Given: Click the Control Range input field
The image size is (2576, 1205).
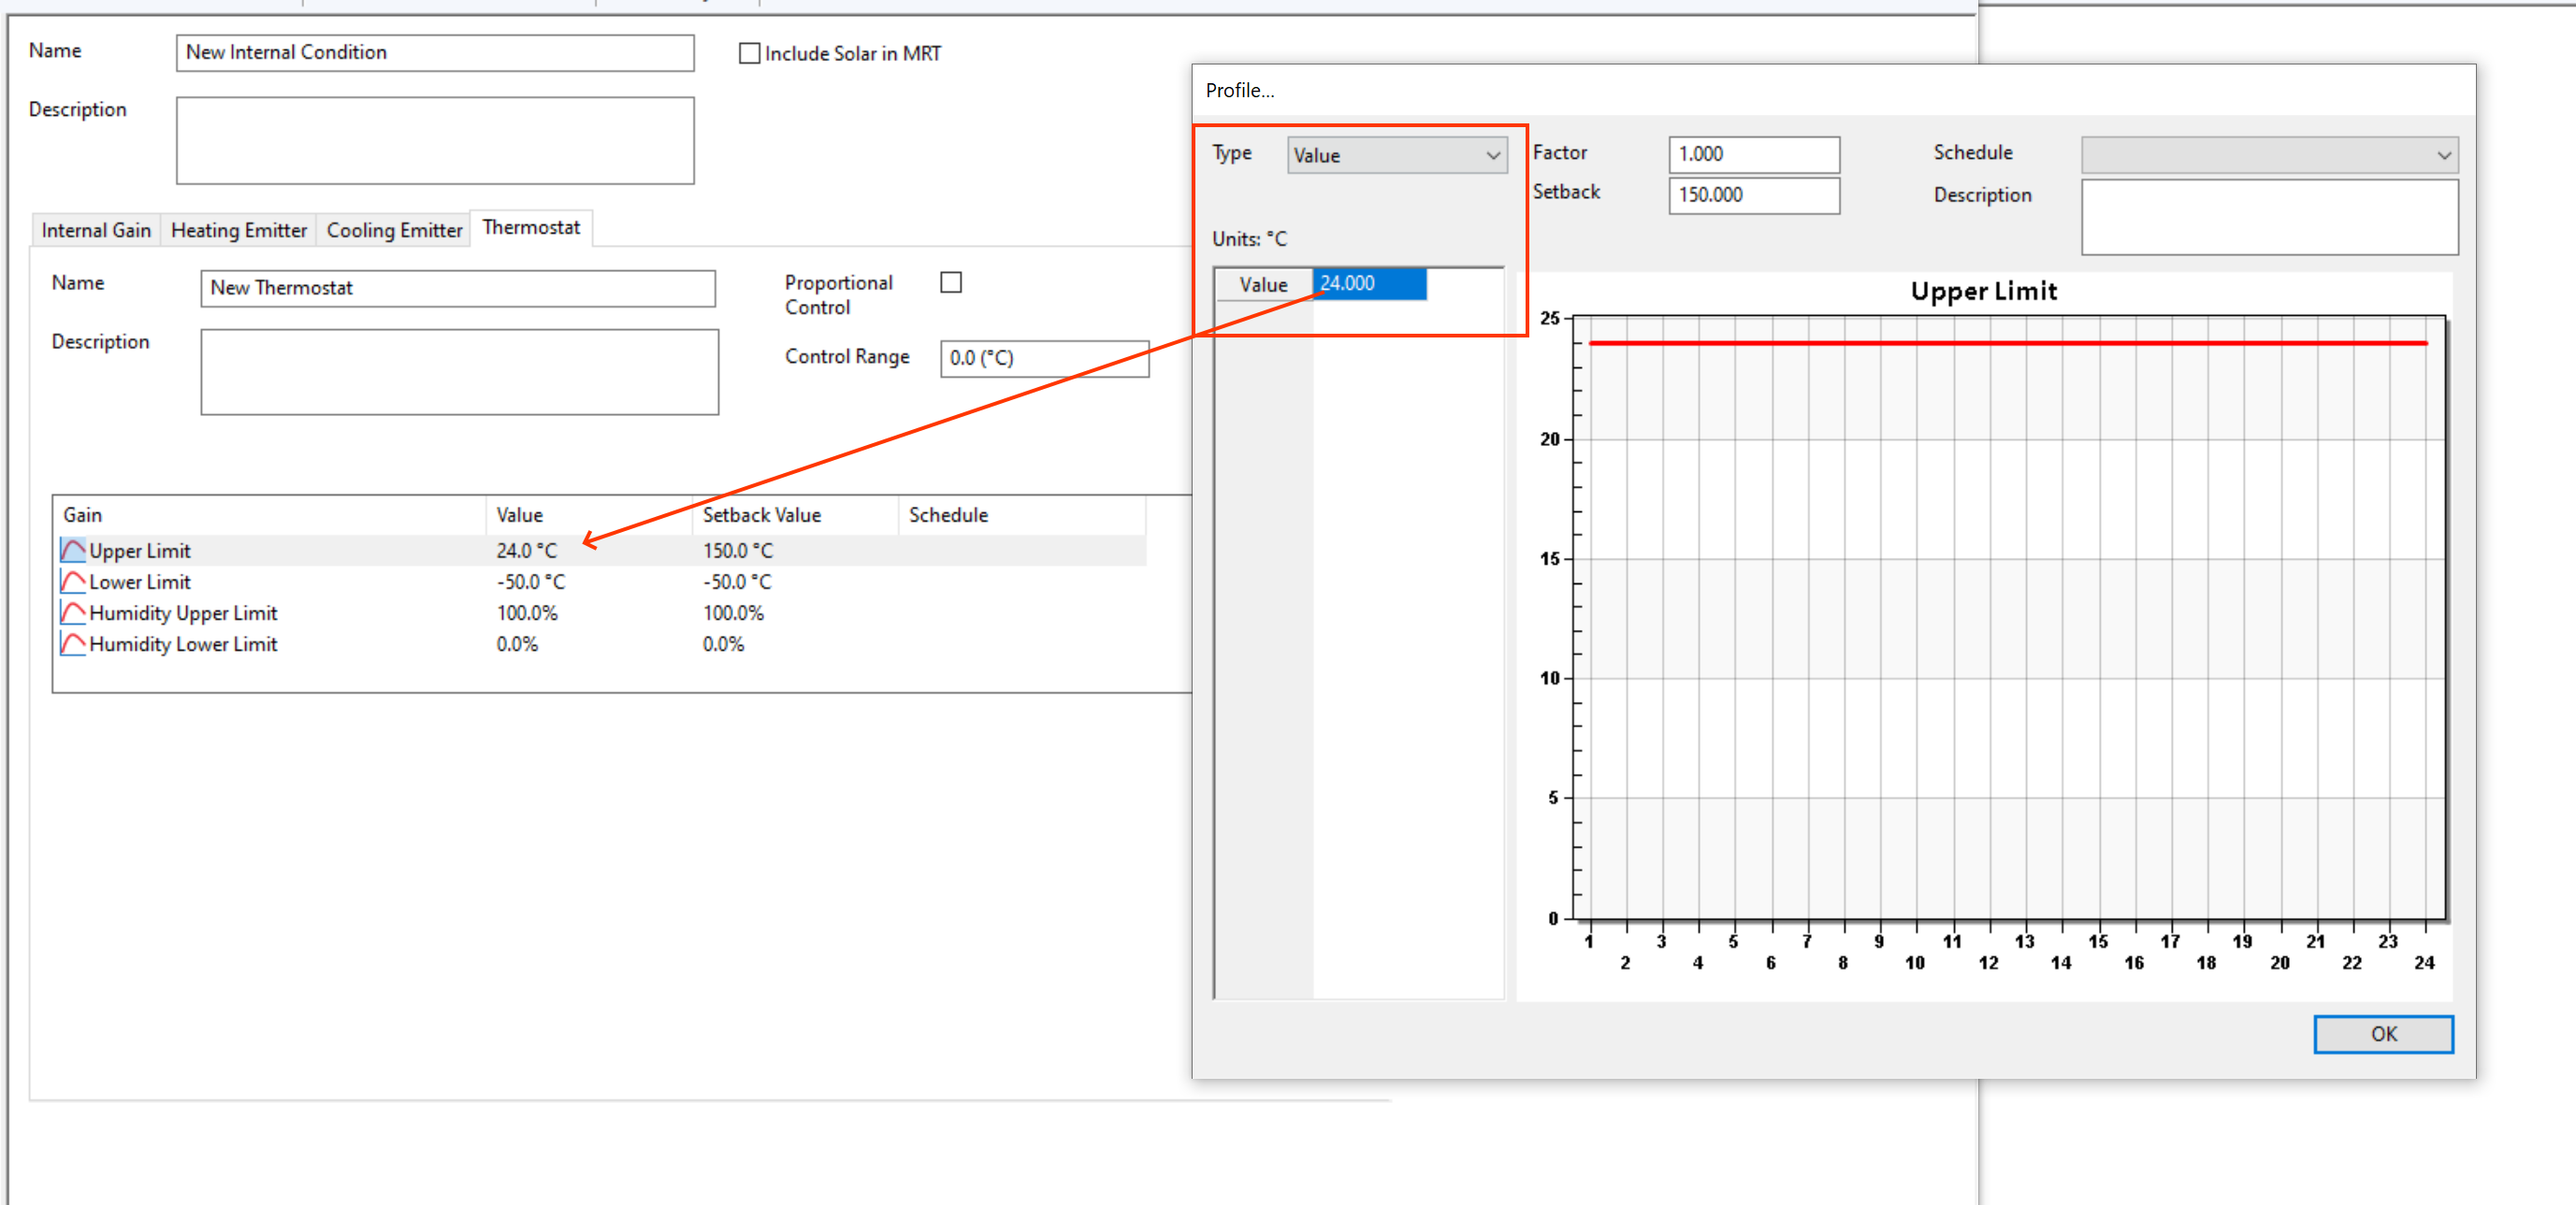Looking at the screenshot, I should pos(1044,358).
